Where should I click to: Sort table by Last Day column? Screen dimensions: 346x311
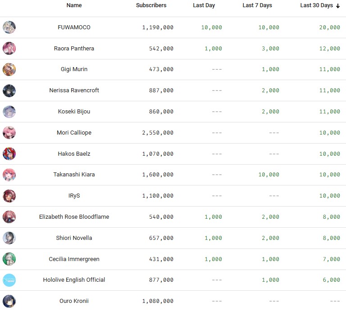click(x=204, y=5)
